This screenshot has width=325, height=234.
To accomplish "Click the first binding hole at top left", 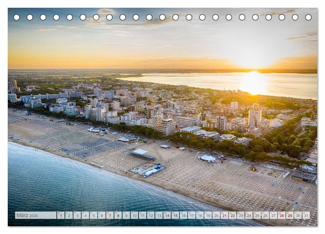I will [x=17, y=17].
